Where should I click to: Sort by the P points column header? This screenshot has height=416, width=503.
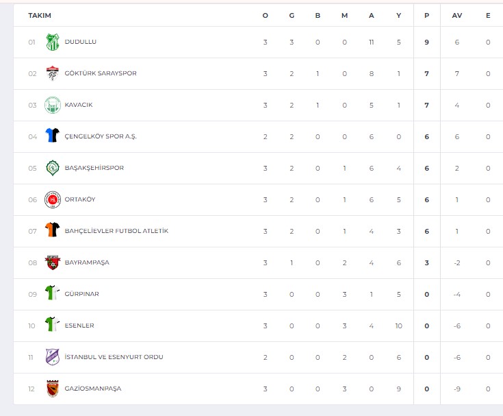pos(426,15)
